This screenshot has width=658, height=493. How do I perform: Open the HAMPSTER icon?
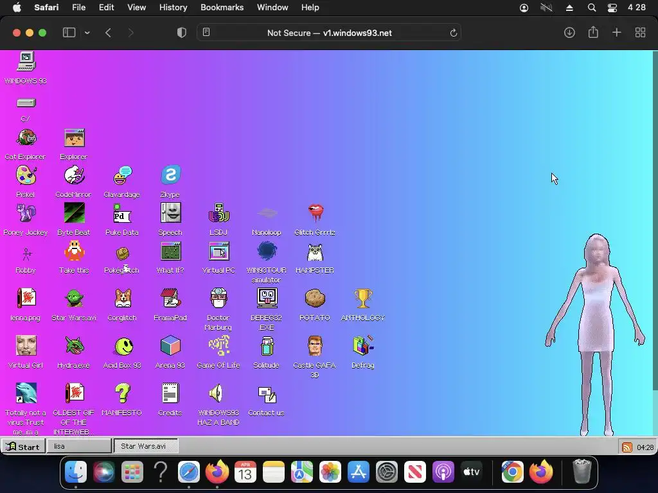click(x=316, y=252)
